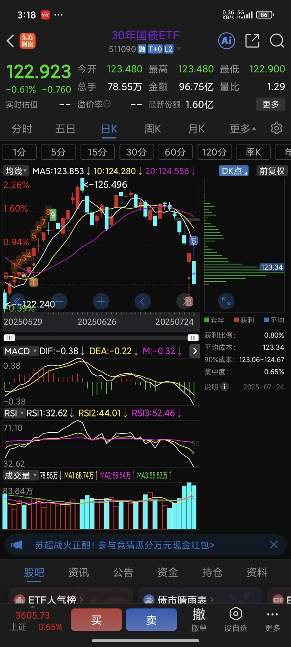This screenshot has height=647, width=291.
Task: Select 30分 interval
Action: pyautogui.click(x=136, y=152)
